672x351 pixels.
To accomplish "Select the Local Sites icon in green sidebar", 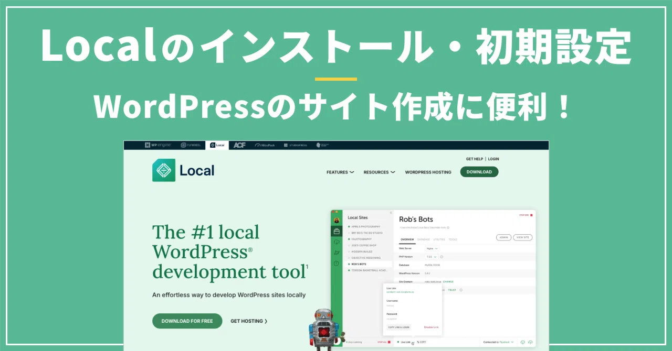I will pos(337,231).
